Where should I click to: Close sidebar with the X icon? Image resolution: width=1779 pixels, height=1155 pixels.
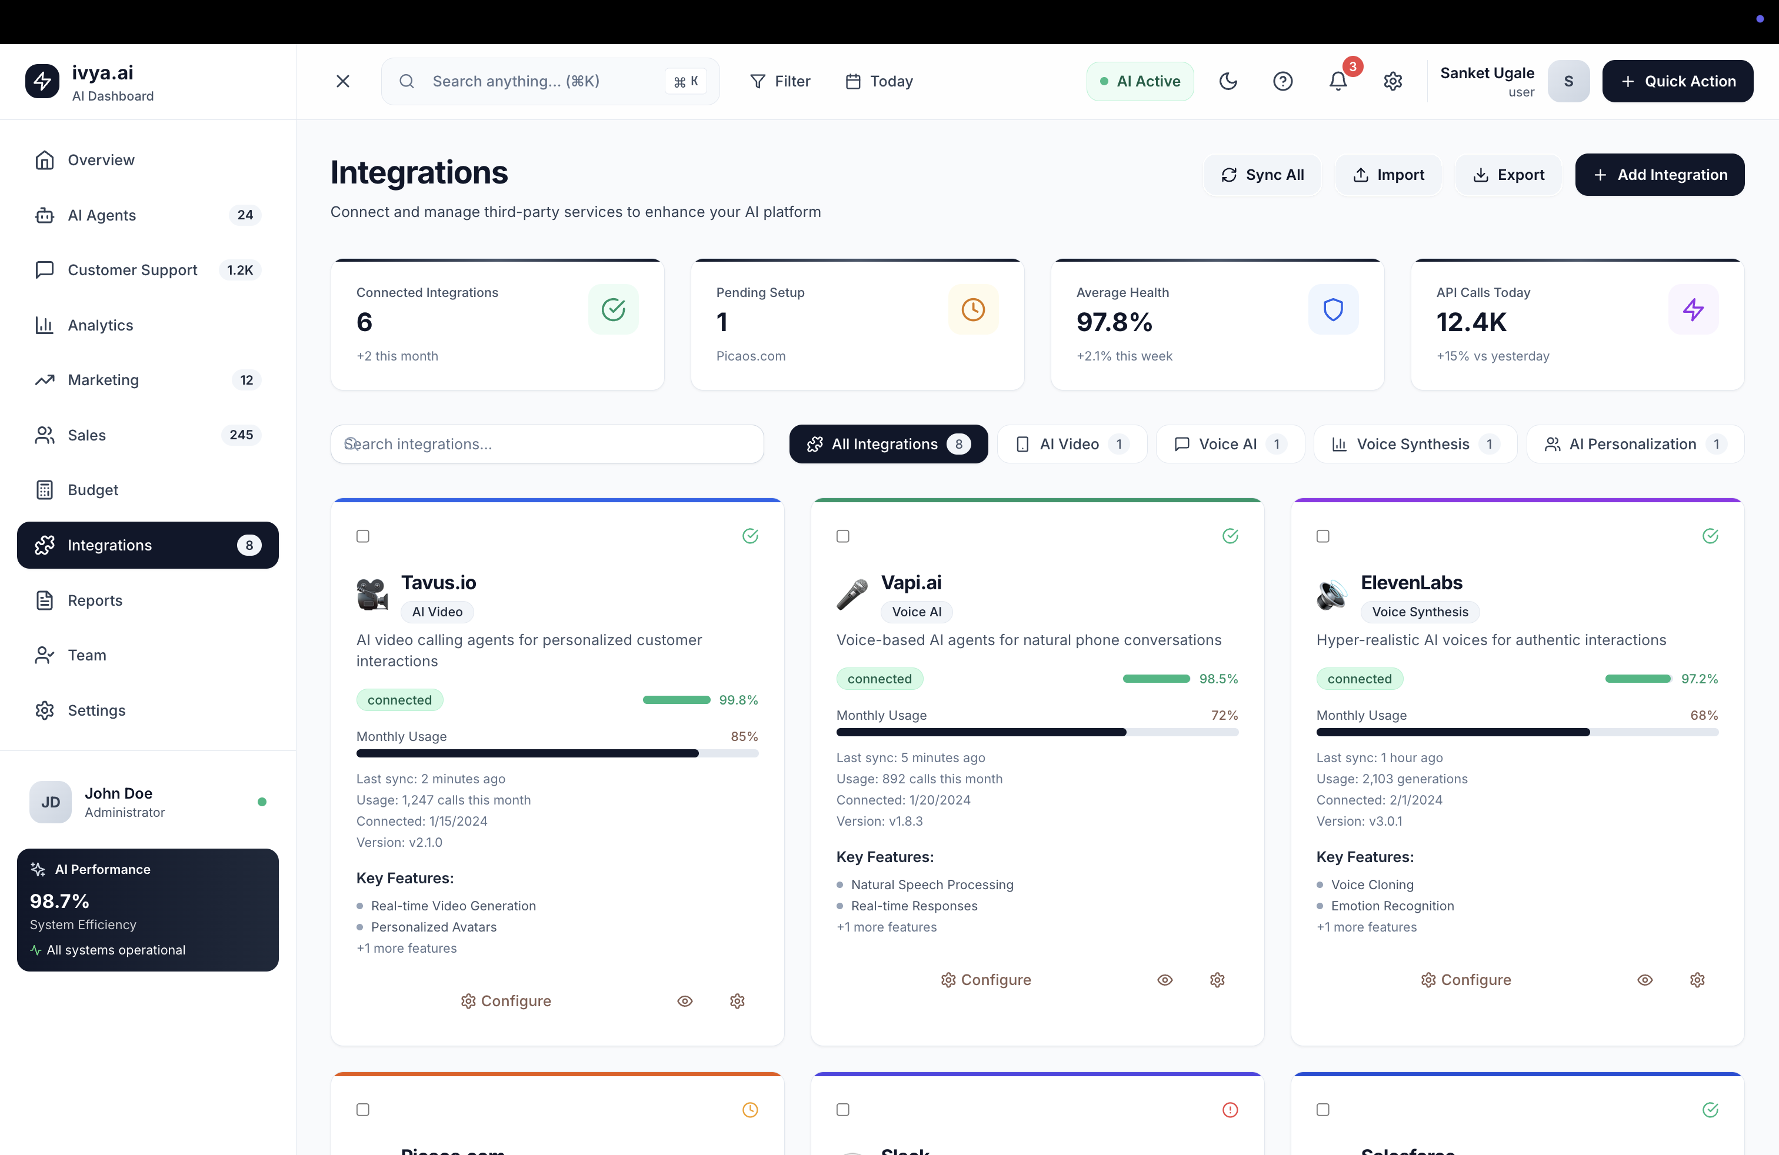click(x=343, y=81)
